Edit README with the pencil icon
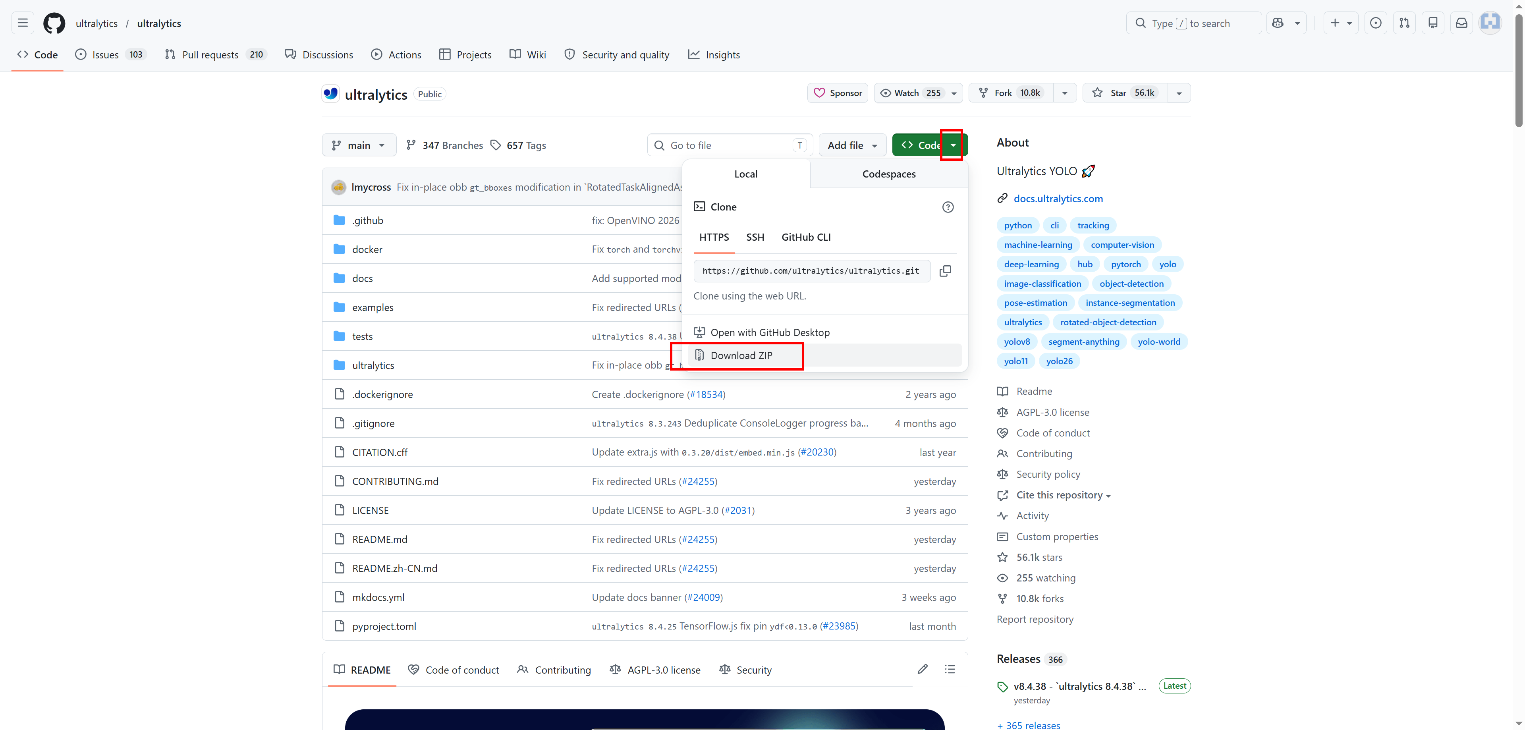 922,670
